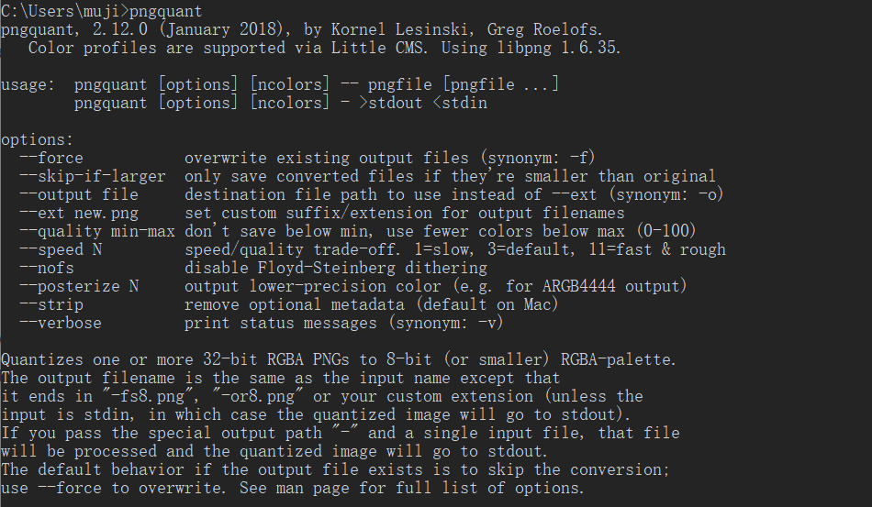This screenshot has width=872, height=507.
Task: Click 'See man page' text
Action: click(295, 488)
